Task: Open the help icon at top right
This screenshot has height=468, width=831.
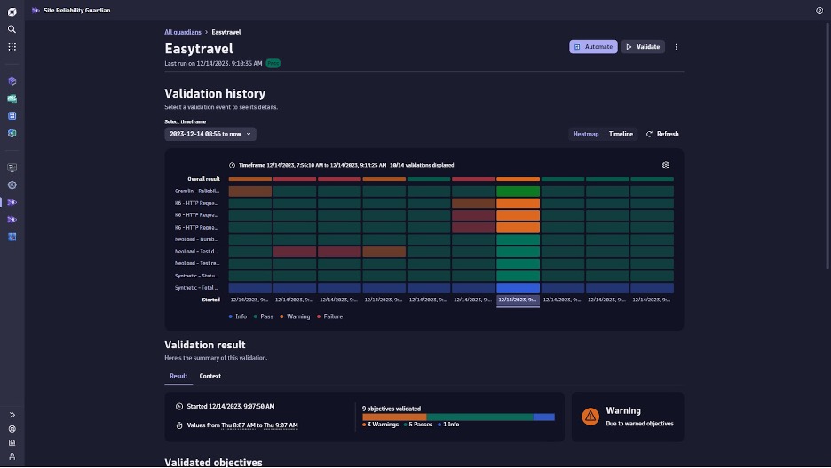Action: point(819,11)
